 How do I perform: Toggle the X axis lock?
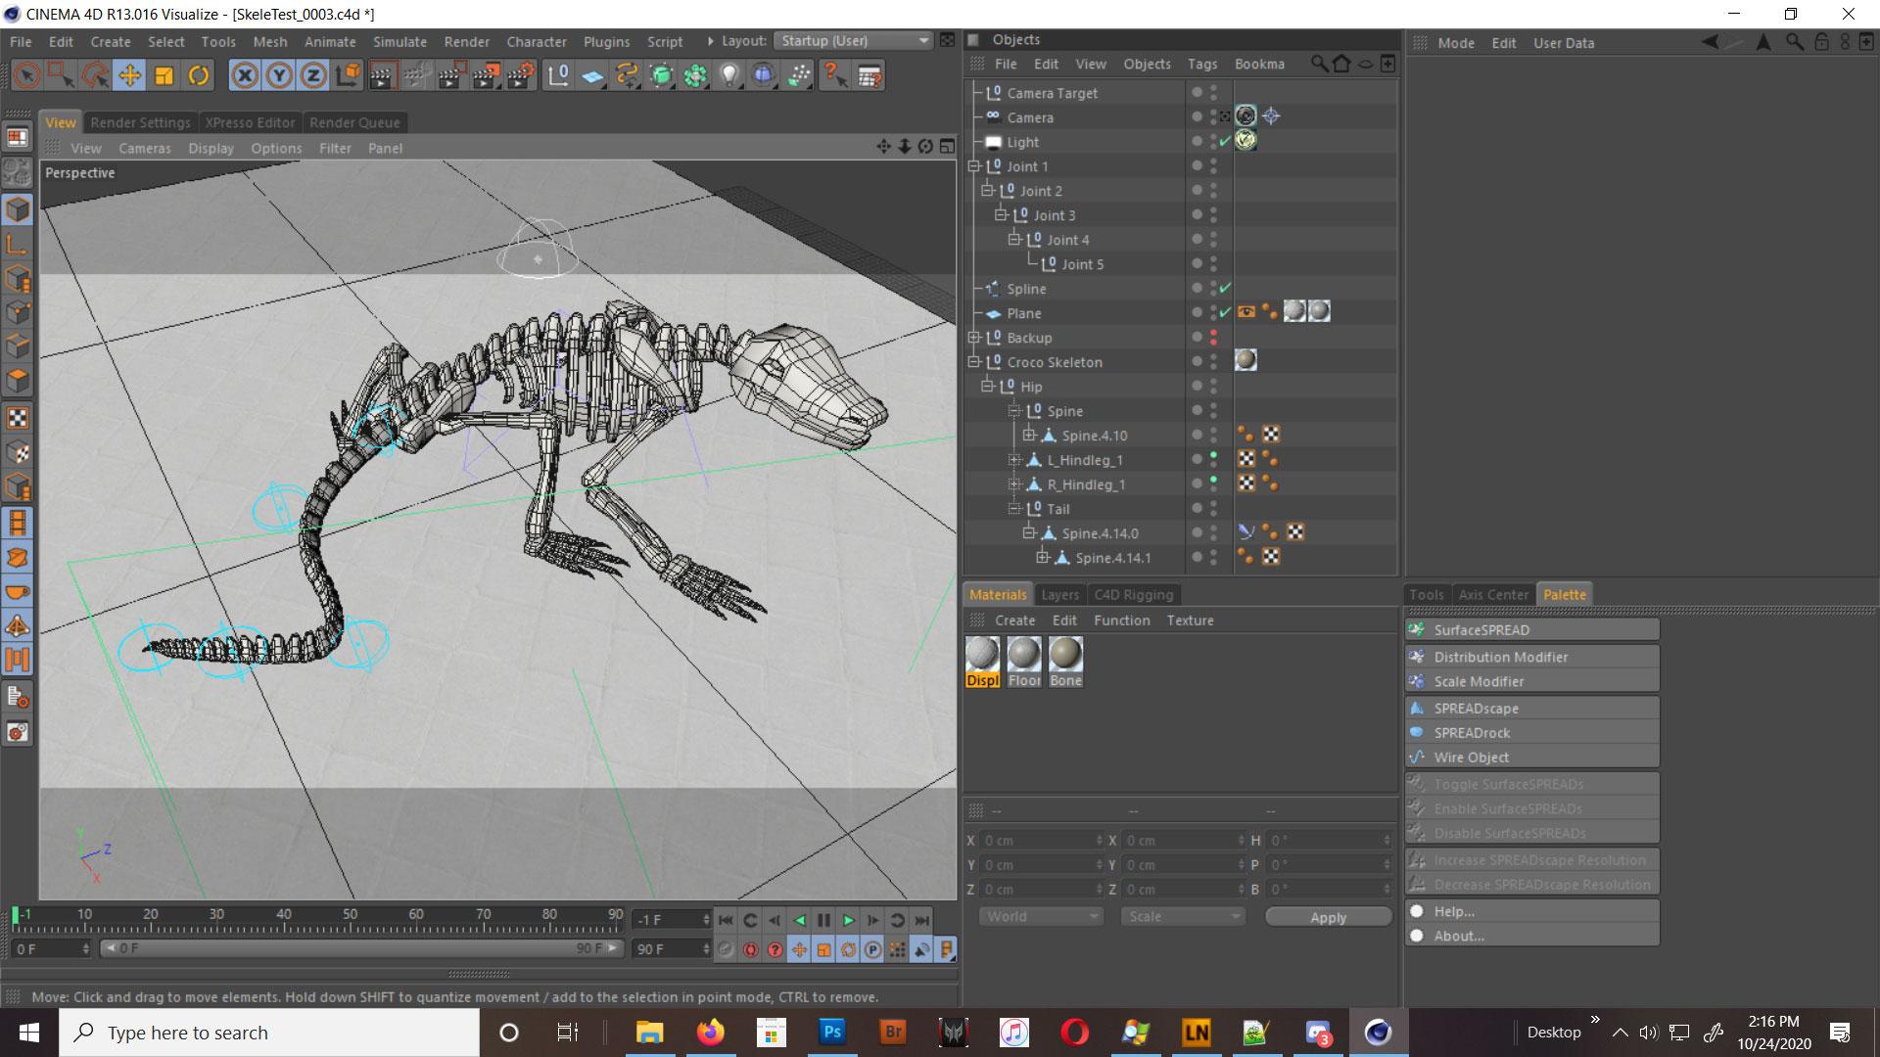pyautogui.click(x=245, y=75)
